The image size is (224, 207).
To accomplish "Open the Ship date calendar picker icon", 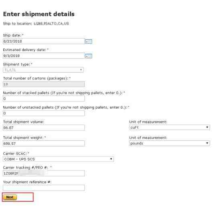I will [88, 42].
